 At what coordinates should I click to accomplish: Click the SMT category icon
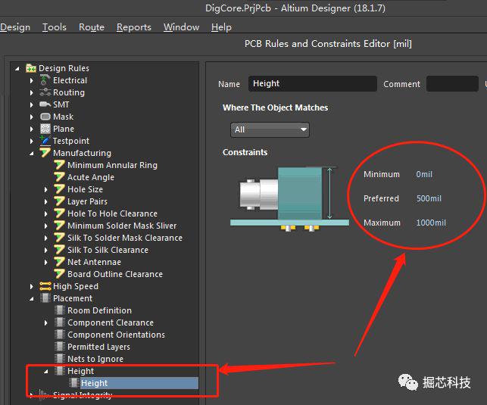pyautogui.click(x=45, y=104)
